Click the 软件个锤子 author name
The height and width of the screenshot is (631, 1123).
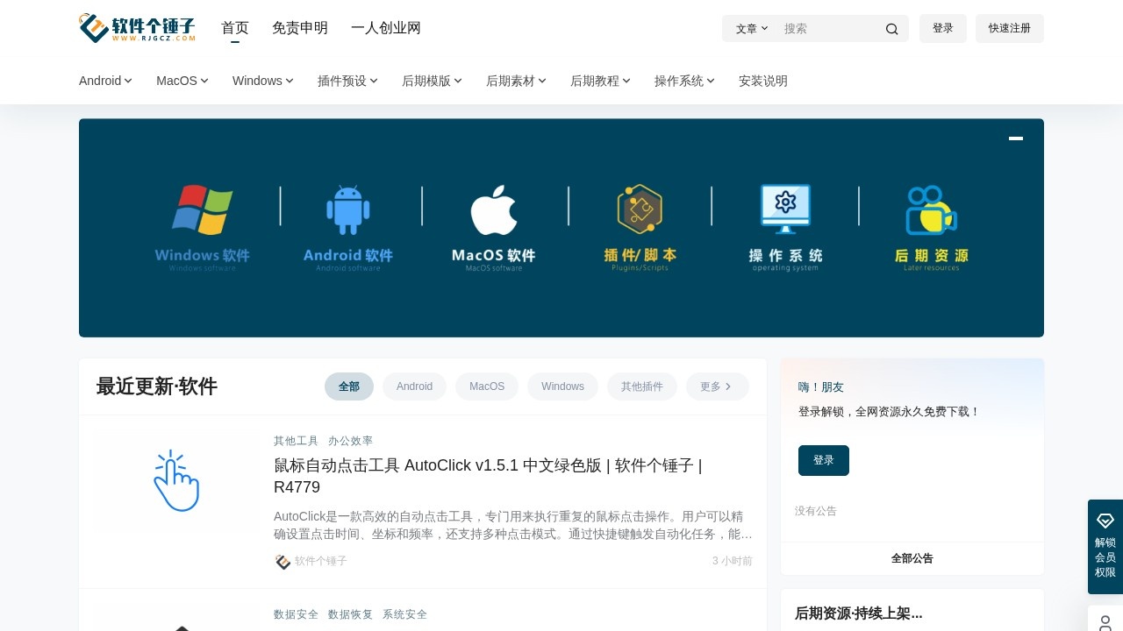coord(321,561)
